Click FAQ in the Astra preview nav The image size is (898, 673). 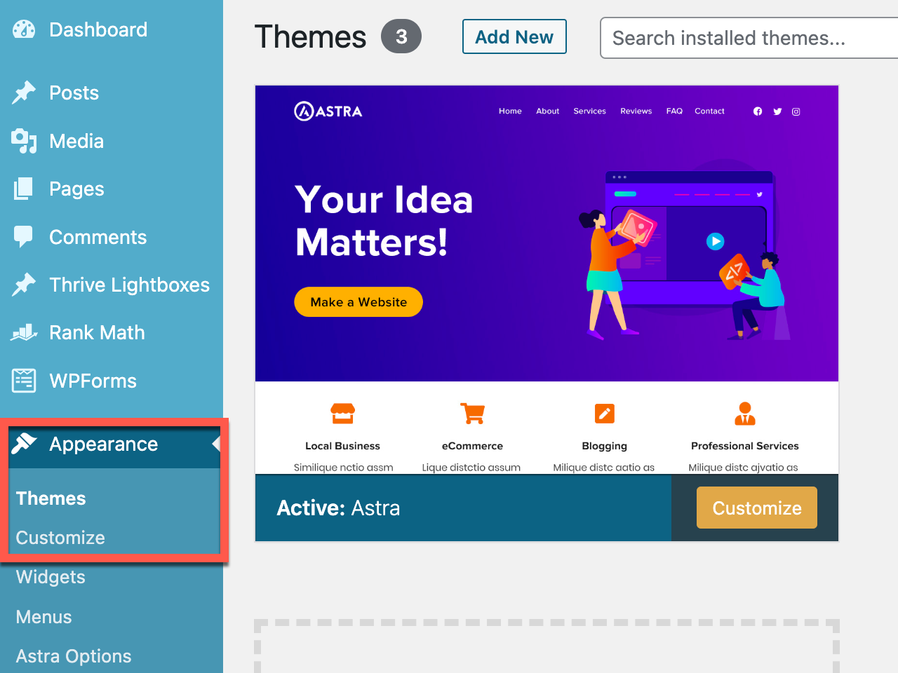point(674,111)
